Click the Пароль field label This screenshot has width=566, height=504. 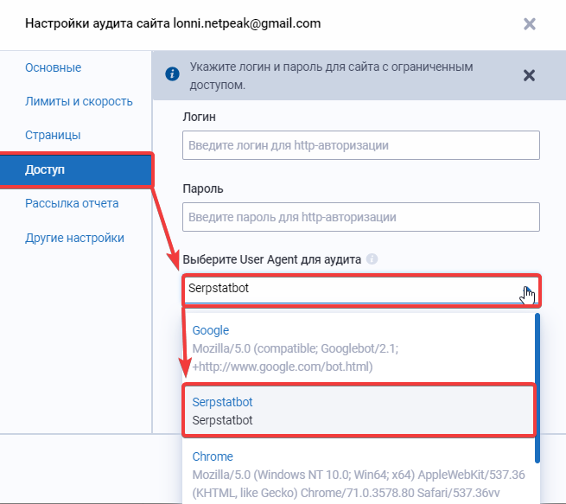pyautogui.click(x=203, y=188)
